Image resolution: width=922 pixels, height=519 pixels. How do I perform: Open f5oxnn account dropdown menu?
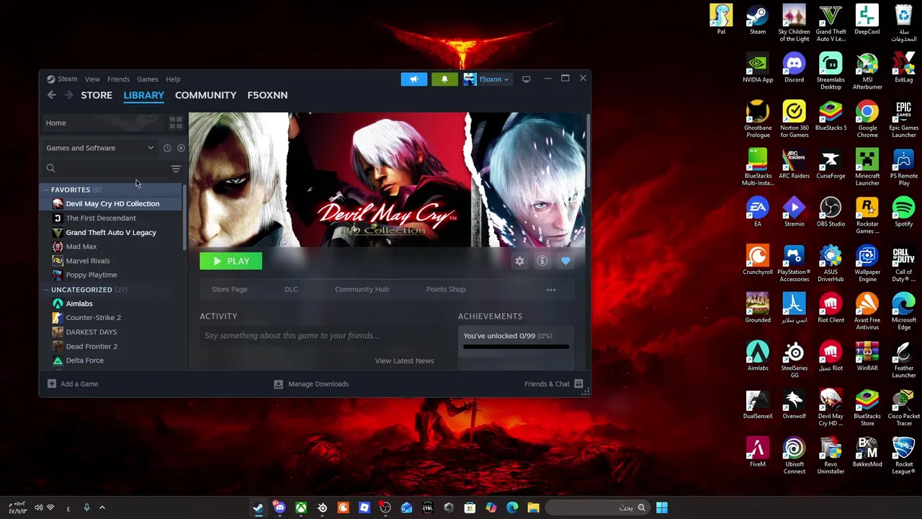(487, 79)
